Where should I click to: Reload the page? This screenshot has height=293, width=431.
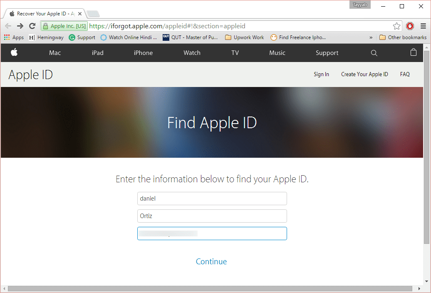[32, 26]
